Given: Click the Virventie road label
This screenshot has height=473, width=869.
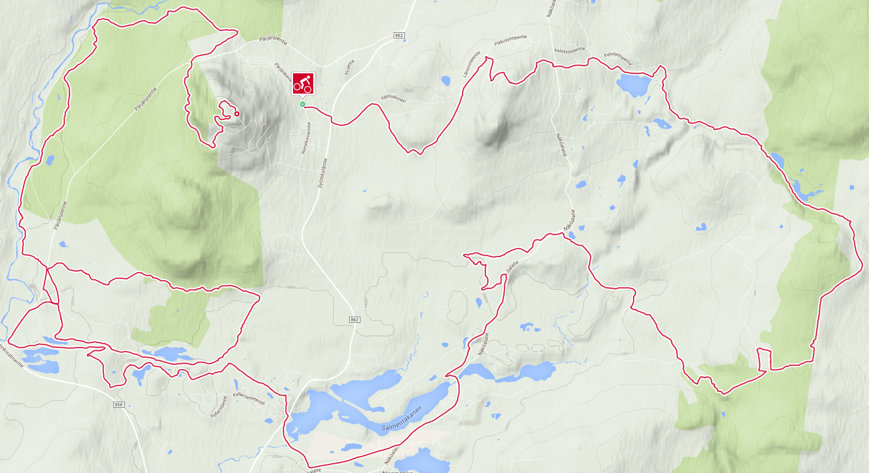Looking at the screenshot, I should 349,67.
